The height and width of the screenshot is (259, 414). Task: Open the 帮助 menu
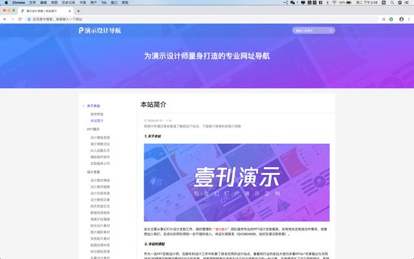coord(125,3)
